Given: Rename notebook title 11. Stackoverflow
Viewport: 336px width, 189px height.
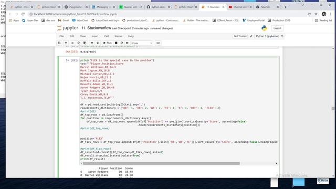Looking at the screenshot, I should coord(96,28).
